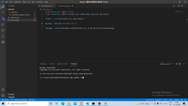Open the Search view in activity bar
188x106 pixels.
3,12
